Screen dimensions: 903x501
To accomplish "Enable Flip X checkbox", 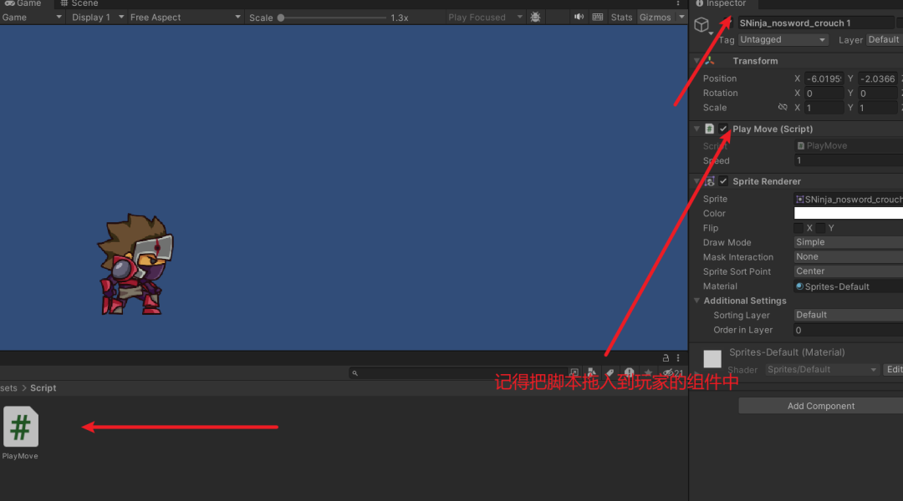I will click(x=798, y=228).
